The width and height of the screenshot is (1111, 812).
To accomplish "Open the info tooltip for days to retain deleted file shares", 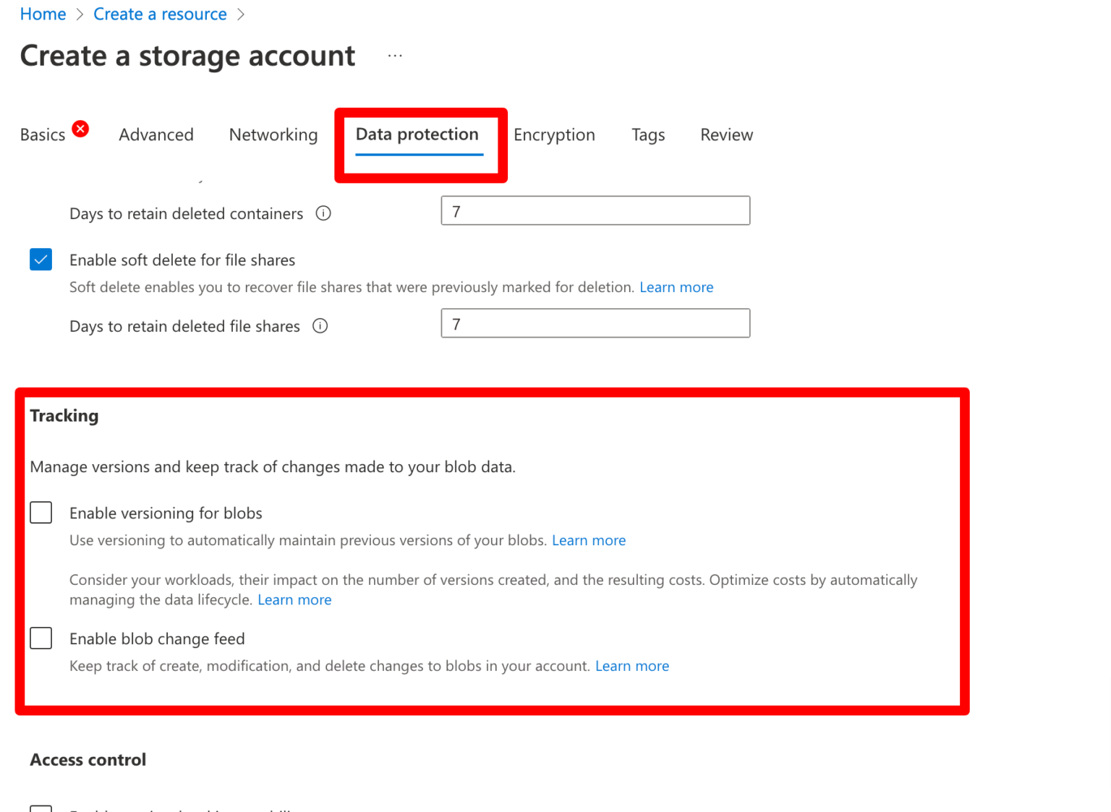I will click(x=320, y=326).
